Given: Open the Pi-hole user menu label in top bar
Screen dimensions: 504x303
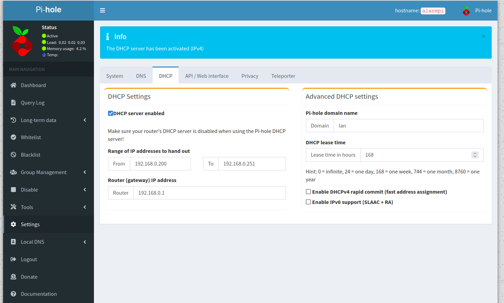Looking at the screenshot, I should click(483, 11).
